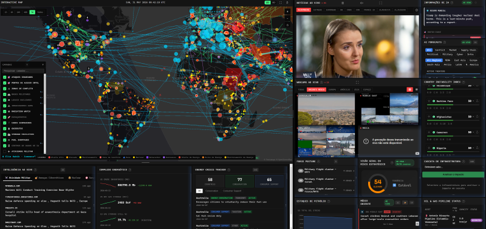Zoom out on the interactive map
Screen dimensions: 486x229
(288, 18)
